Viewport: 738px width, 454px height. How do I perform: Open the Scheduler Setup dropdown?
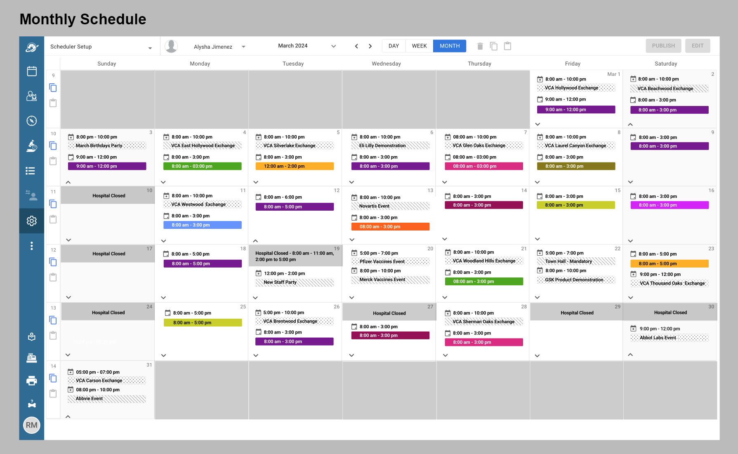pyautogui.click(x=101, y=47)
